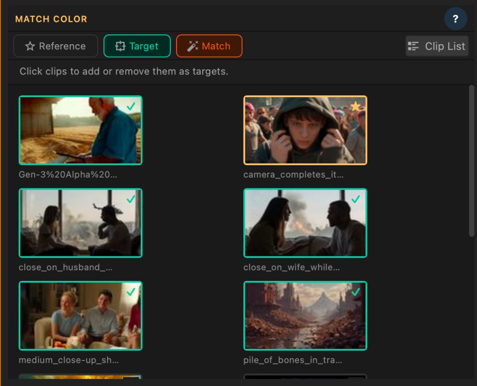Uncheck the checkmark on medium_close-up_sh clip
This screenshot has height=386, width=477.
(131, 292)
